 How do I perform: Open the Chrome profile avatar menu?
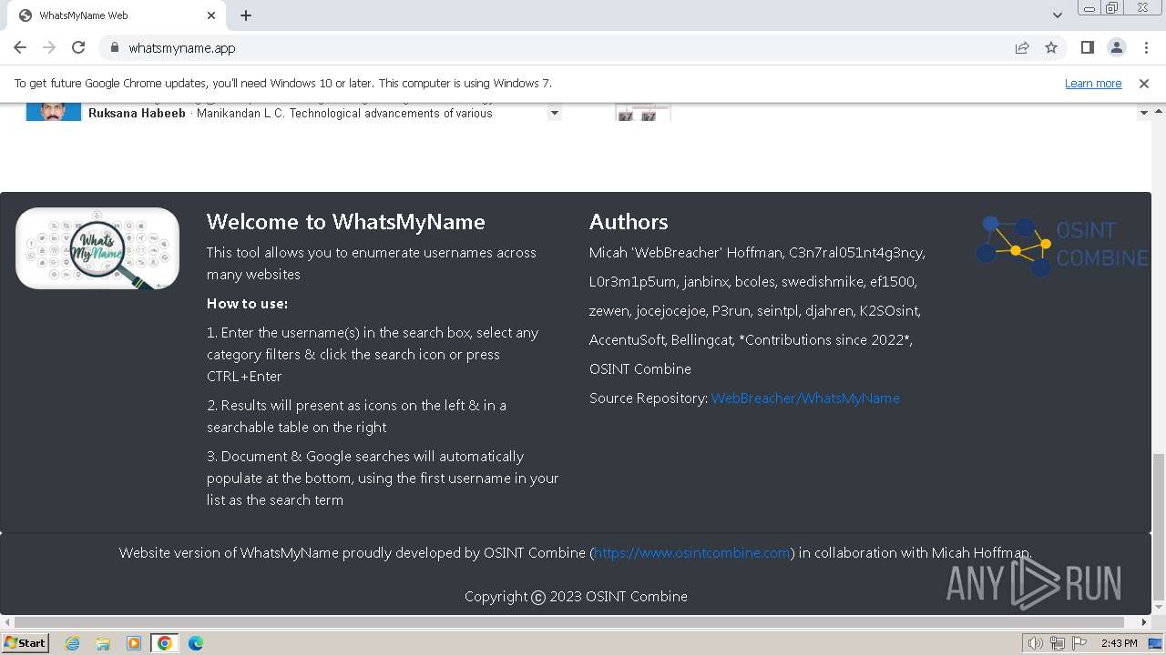point(1116,47)
